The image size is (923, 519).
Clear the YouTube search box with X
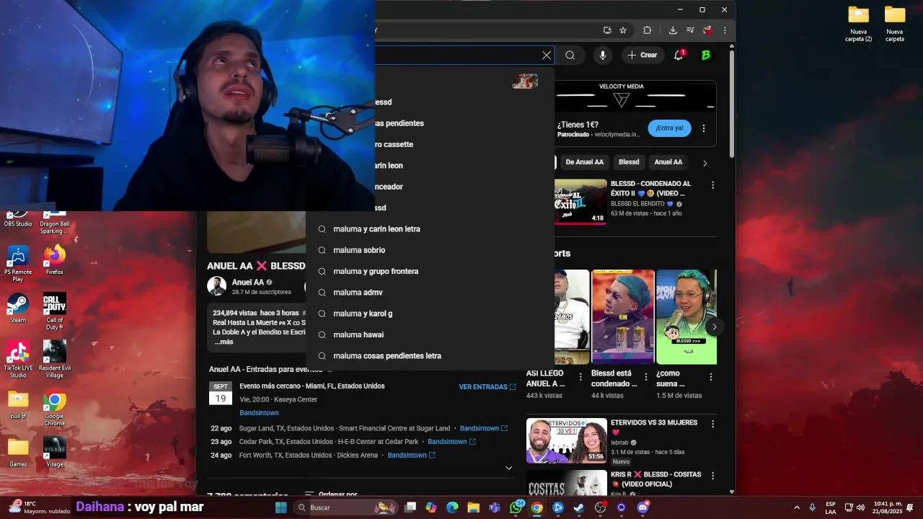pos(547,56)
